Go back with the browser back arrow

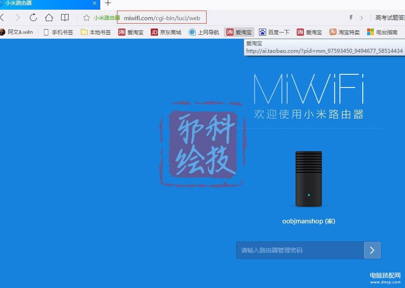tap(2, 18)
